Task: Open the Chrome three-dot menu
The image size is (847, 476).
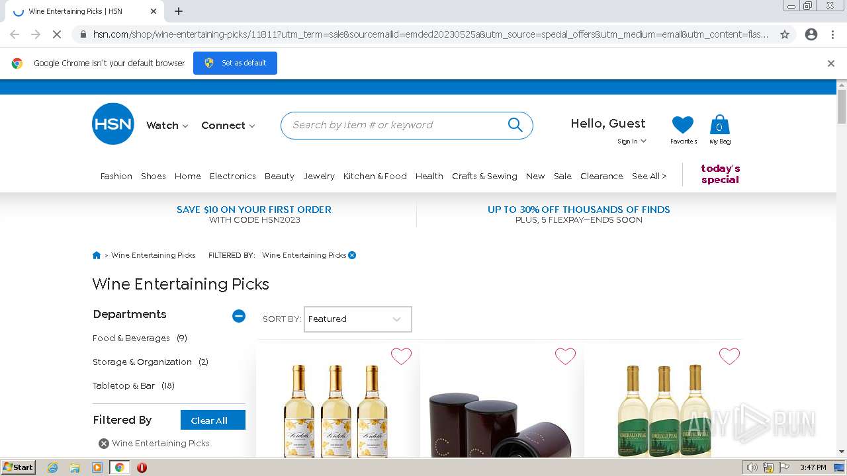Action: (x=833, y=34)
